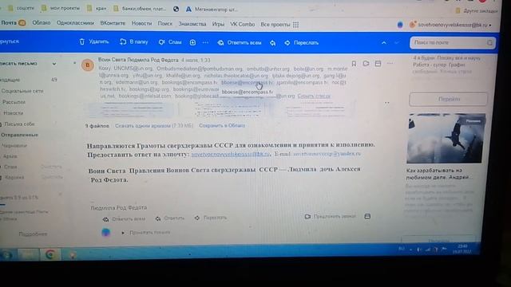Viewport: 511px width, 287px height.
Task: Mark email as Спам
Action: [x=170, y=42]
